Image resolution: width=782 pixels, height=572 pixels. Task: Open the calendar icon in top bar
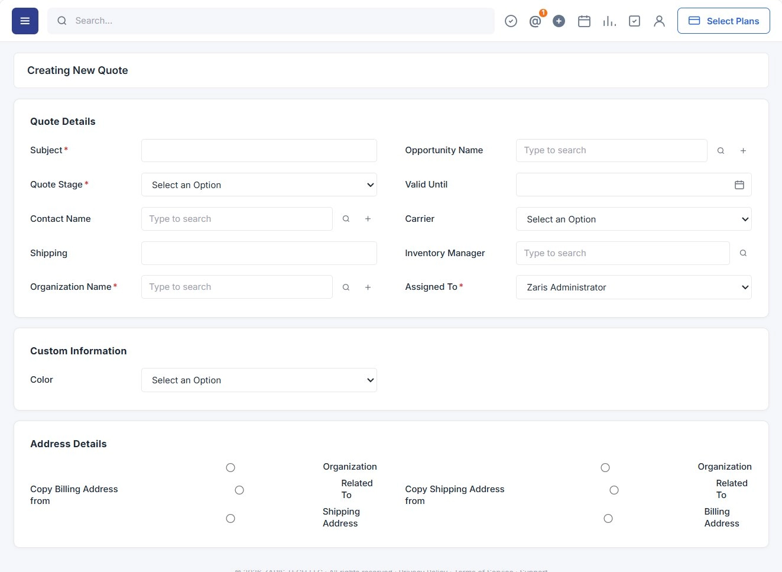(584, 21)
